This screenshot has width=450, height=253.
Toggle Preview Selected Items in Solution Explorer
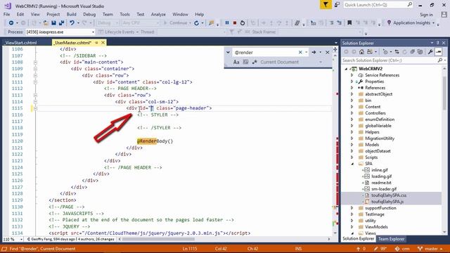438,52
